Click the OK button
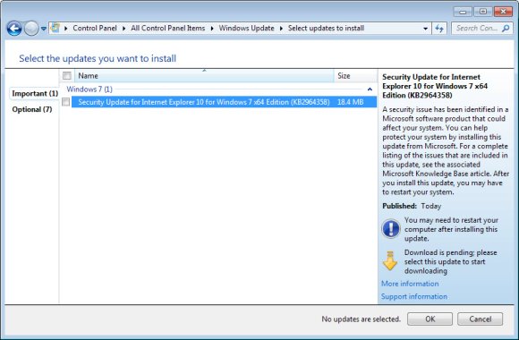The height and width of the screenshot is (340, 519). (x=430, y=319)
